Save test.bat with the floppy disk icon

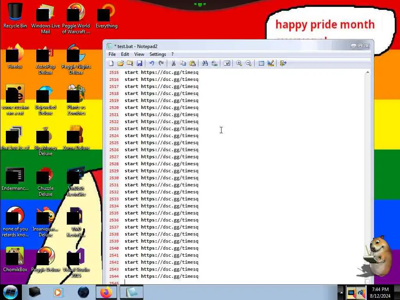139,63
